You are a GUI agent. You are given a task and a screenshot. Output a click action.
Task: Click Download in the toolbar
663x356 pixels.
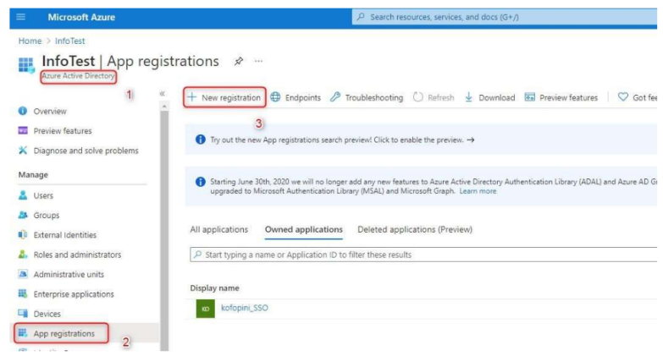point(489,97)
